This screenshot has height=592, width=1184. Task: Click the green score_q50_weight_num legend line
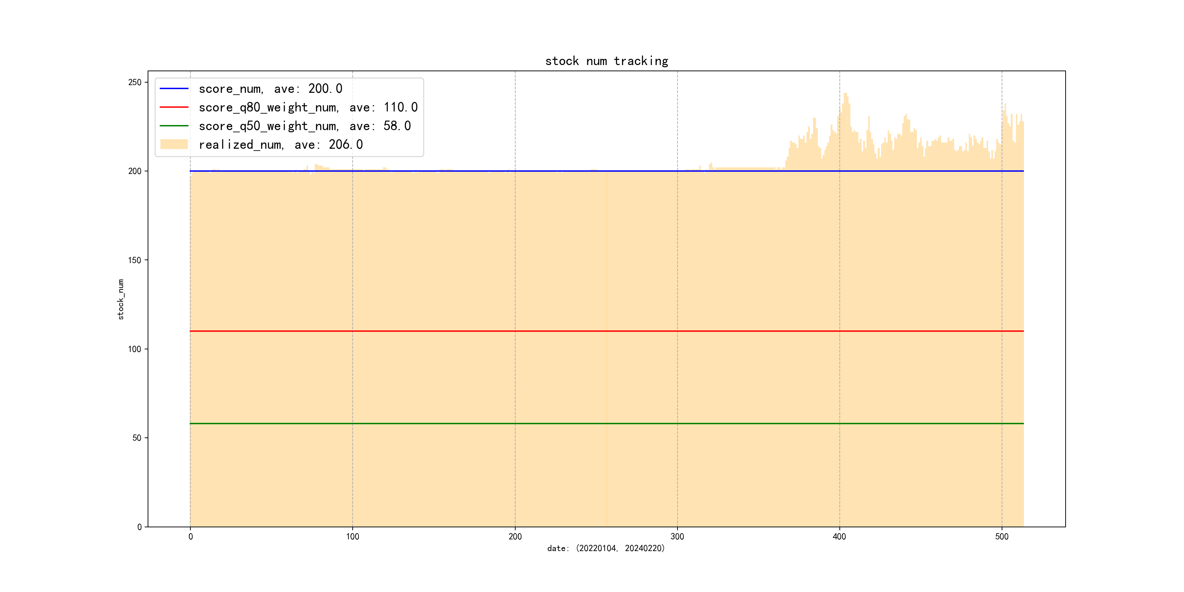pyautogui.click(x=174, y=125)
